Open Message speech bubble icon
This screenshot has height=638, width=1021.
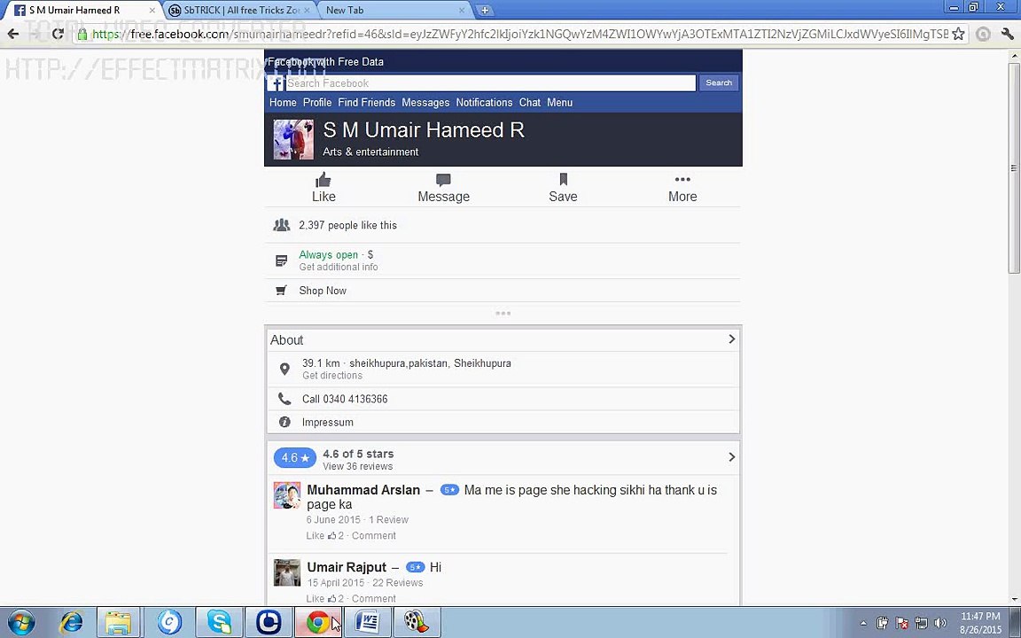tap(443, 181)
